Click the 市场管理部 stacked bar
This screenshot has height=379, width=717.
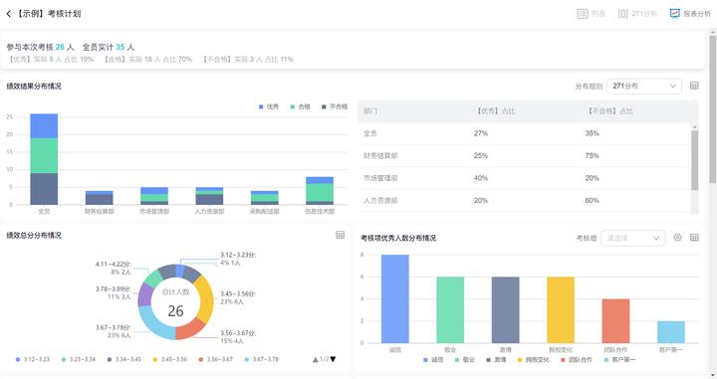tap(154, 196)
